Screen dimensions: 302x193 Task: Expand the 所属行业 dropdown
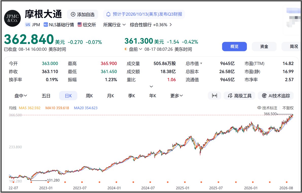click(114, 25)
